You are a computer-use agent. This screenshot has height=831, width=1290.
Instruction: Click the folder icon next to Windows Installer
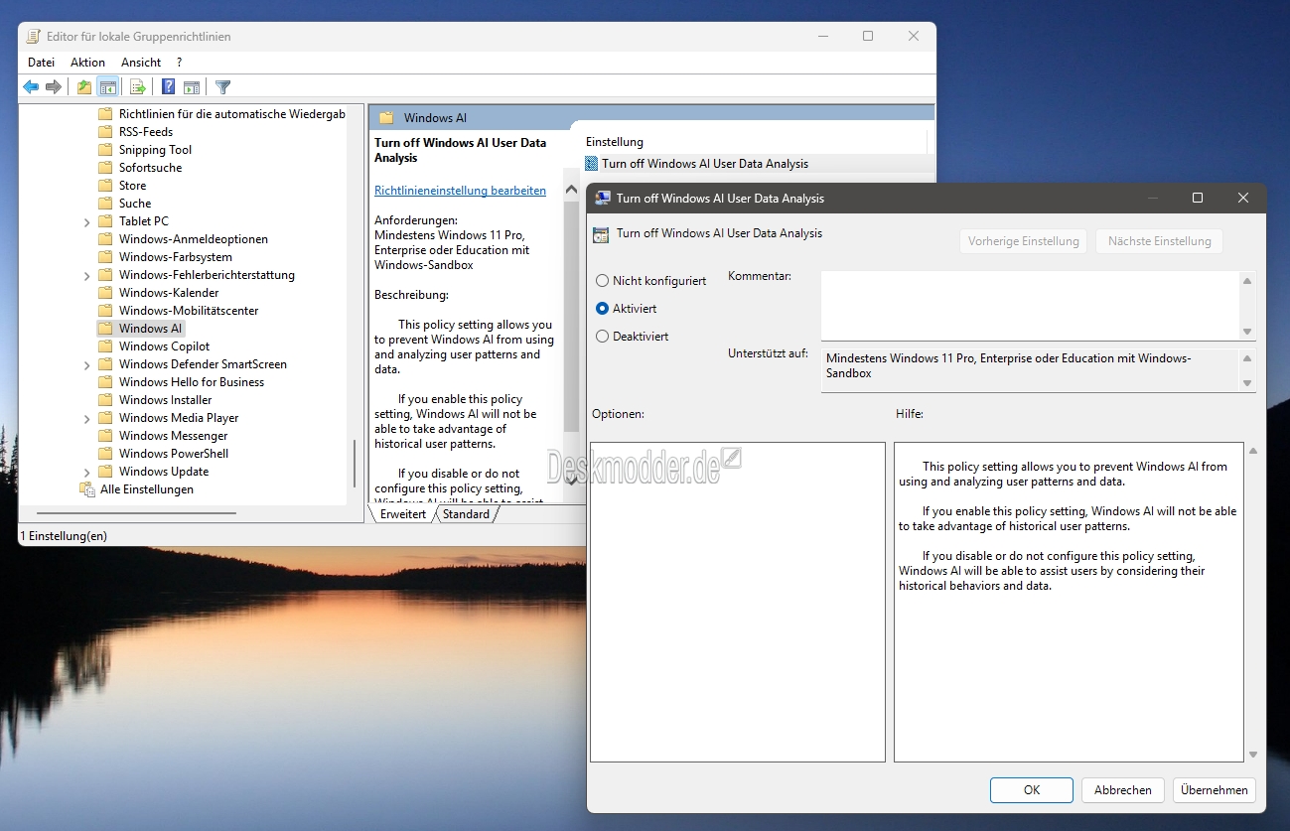[105, 400]
